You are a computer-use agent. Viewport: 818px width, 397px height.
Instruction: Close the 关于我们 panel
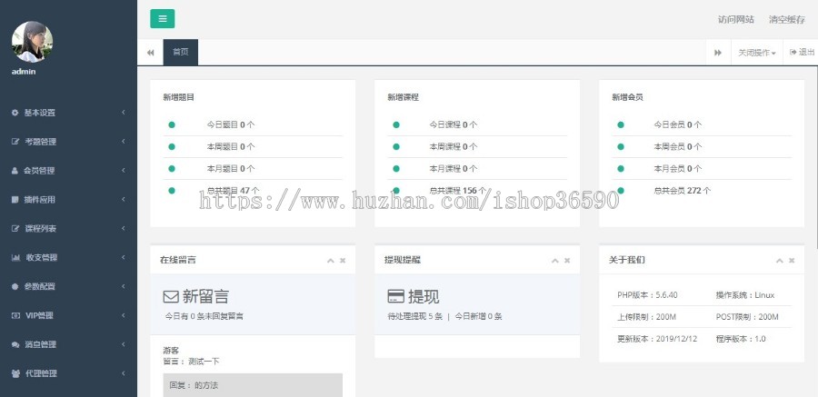coord(792,261)
